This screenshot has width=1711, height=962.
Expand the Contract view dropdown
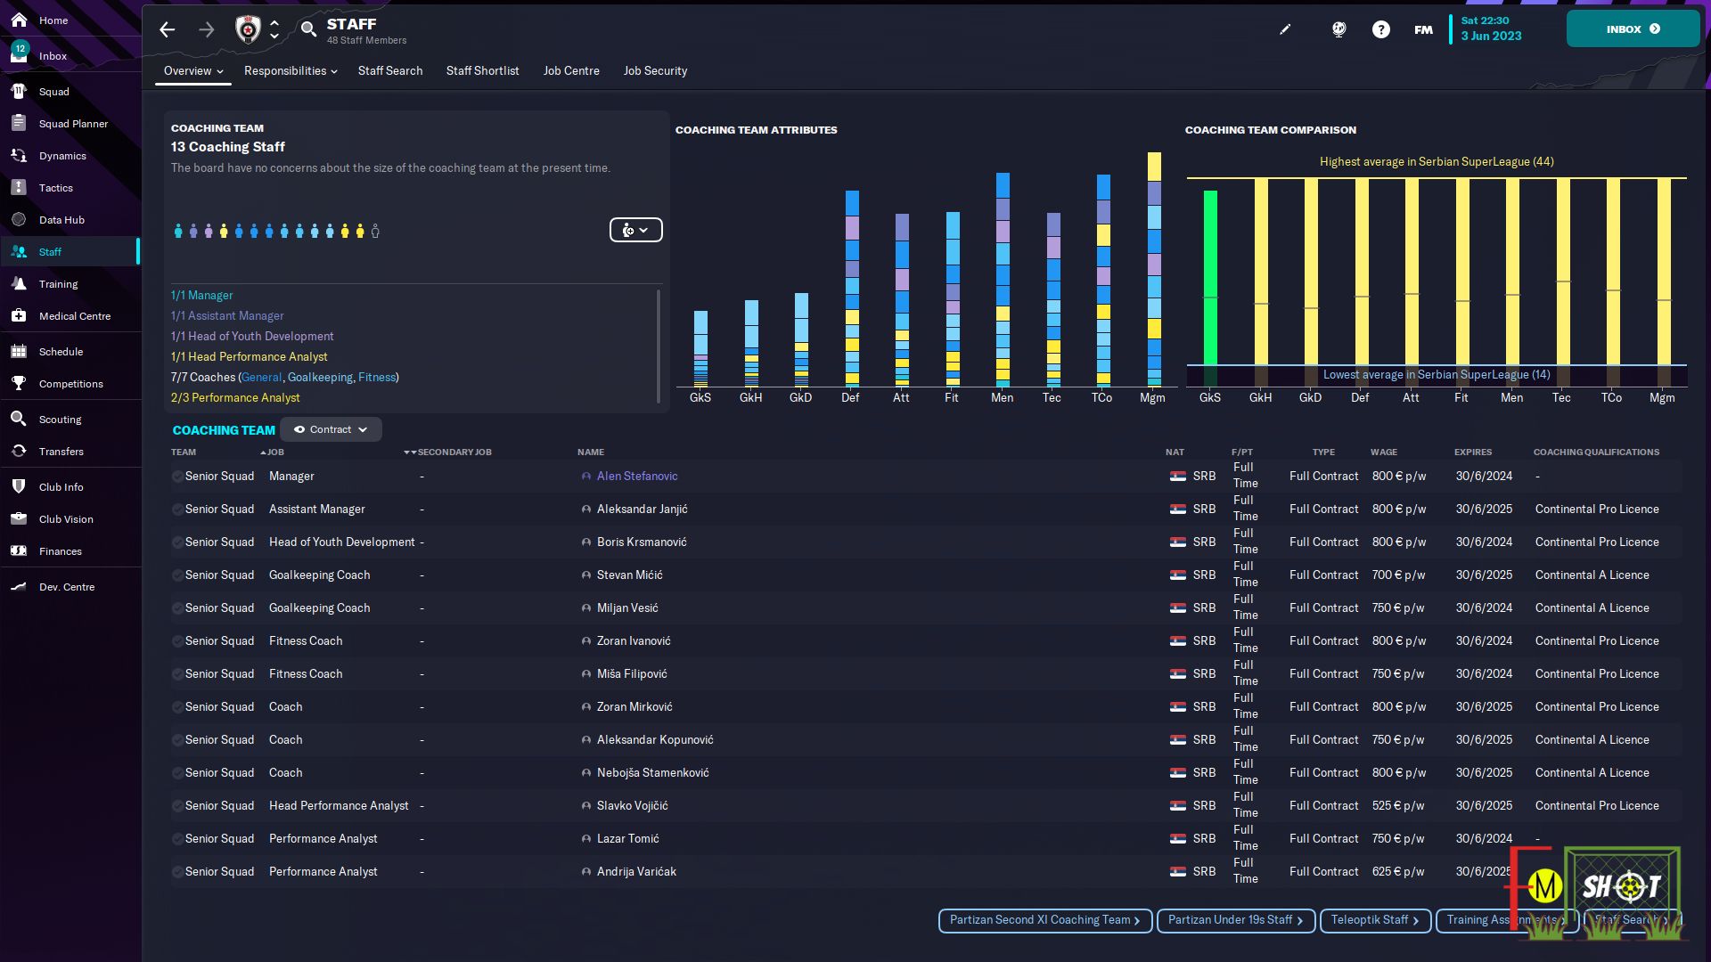[331, 429]
